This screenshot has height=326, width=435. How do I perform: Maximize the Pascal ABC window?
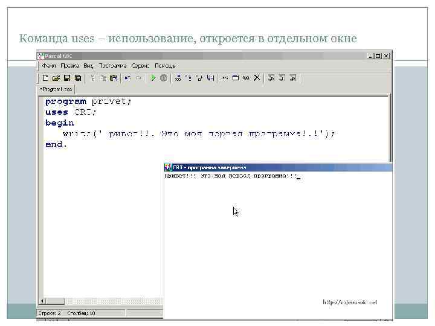click(378, 56)
